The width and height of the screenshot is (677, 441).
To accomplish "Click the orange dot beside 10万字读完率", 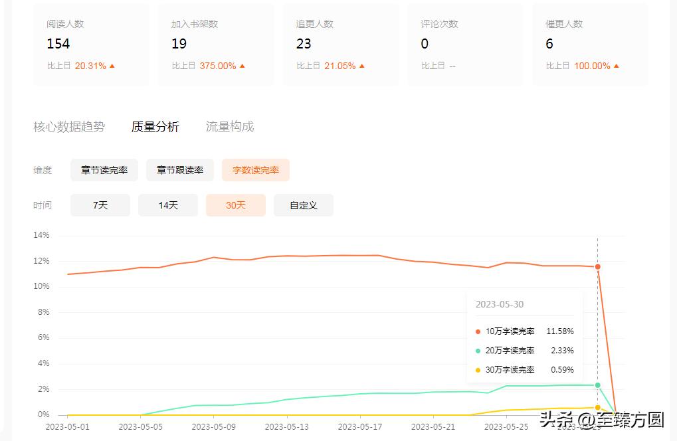I will (x=478, y=331).
